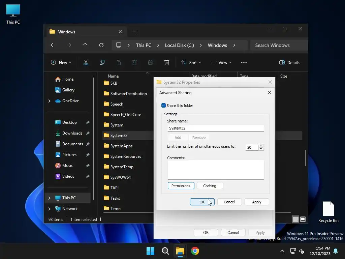Select the This PC desktop icon
This screenshot has width=345, height=259.
13,14
